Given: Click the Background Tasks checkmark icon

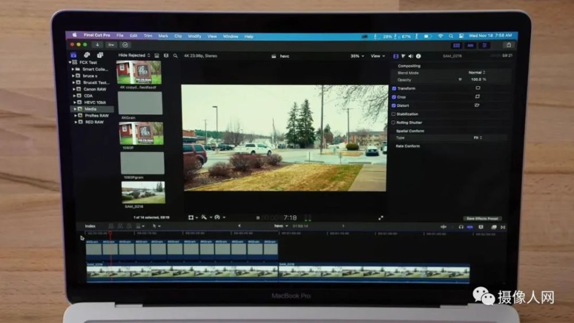Looking at the screenshot, I should click(125, 45).
